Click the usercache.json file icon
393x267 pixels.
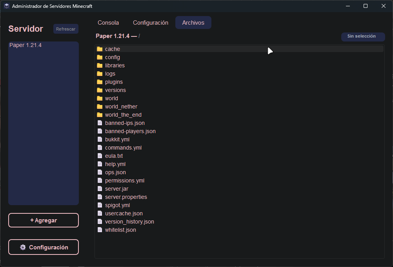(x=100, y=213)
